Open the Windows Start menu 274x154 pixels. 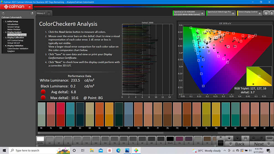[4, 150]
